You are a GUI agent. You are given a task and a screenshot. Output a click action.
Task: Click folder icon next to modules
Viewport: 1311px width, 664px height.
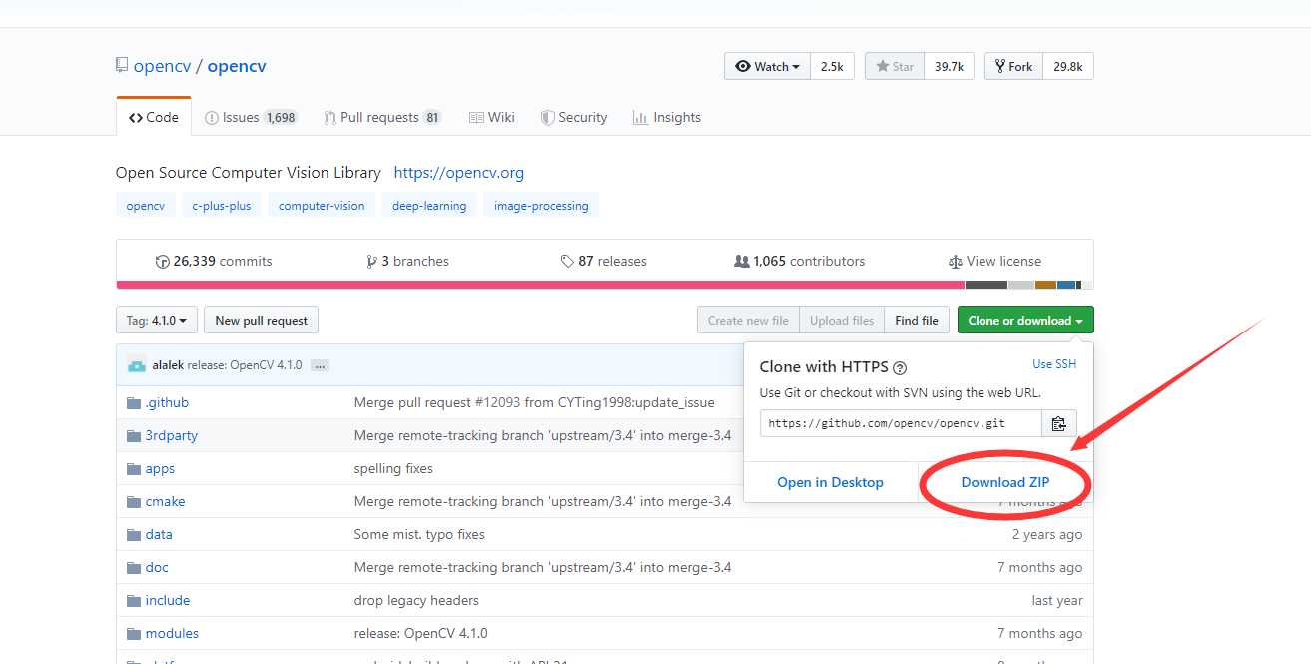tap(134, 634)
